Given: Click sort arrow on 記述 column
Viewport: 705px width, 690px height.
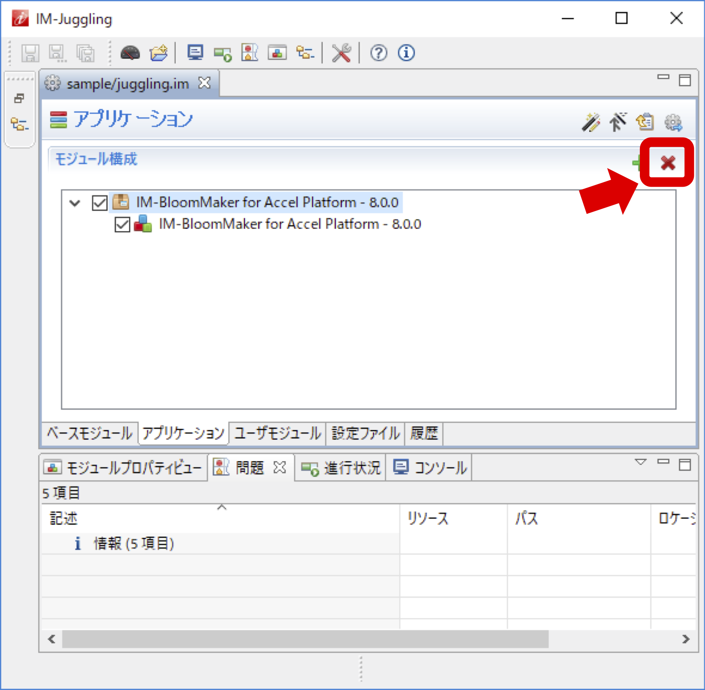Looking at the screenshot, I should pyautogui.click(x=222, y=508).
